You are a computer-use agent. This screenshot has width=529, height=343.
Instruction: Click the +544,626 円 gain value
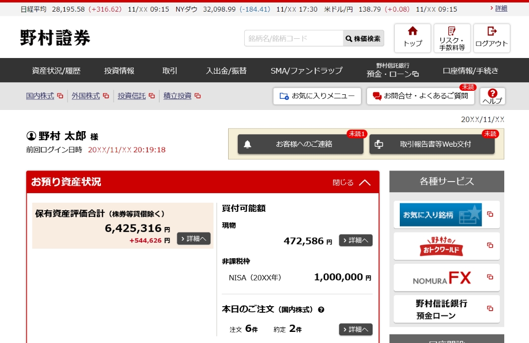point(150,241)
